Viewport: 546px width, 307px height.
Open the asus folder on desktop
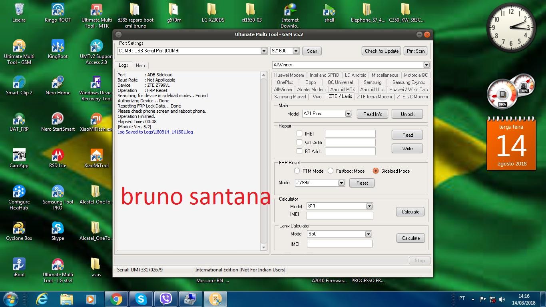(x=96, y=267)
